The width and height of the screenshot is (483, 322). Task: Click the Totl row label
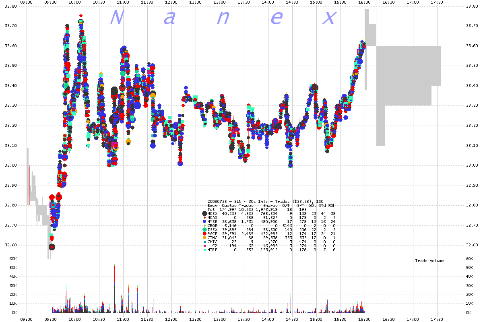213,209
